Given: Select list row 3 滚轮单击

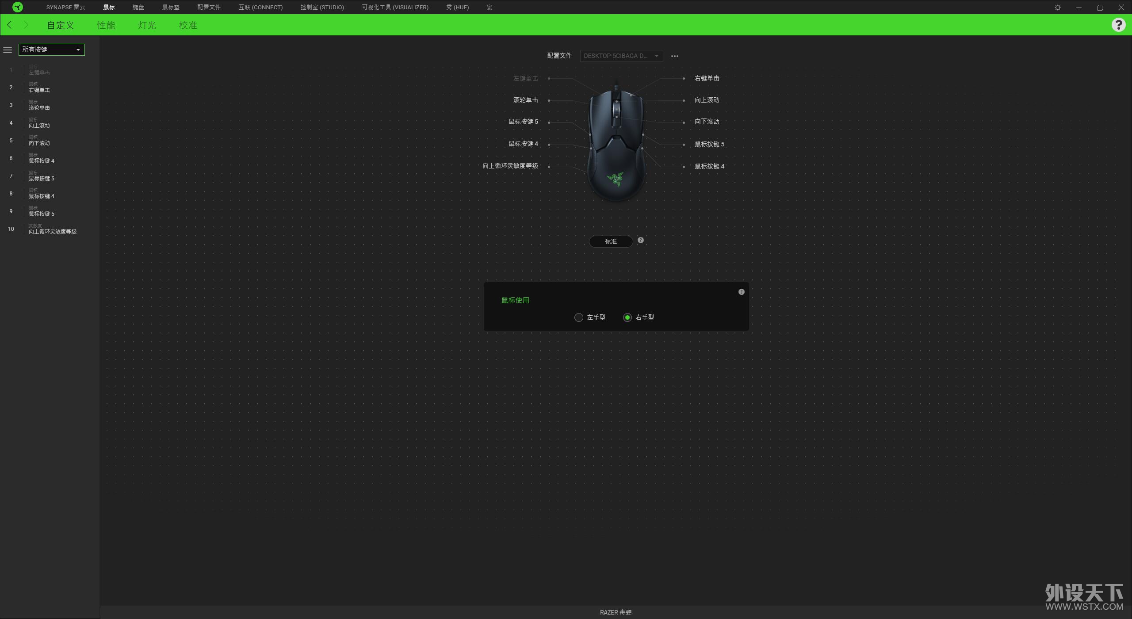Looking at the screenshot, I should point(50,105).
